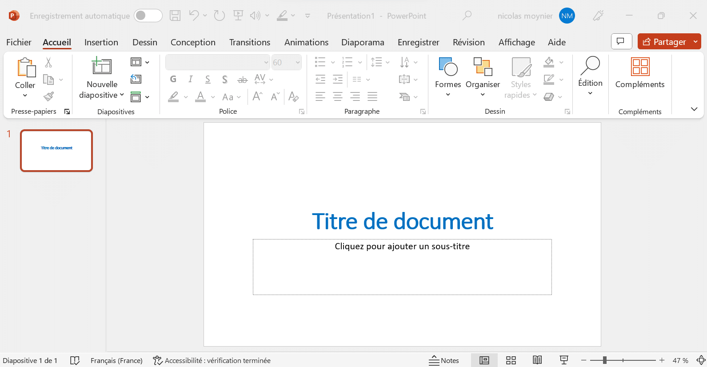Image resolution: width=707 pixels, height=367 pixels.
Task: Toggle text shadow
Action: [x=225, y=79]
